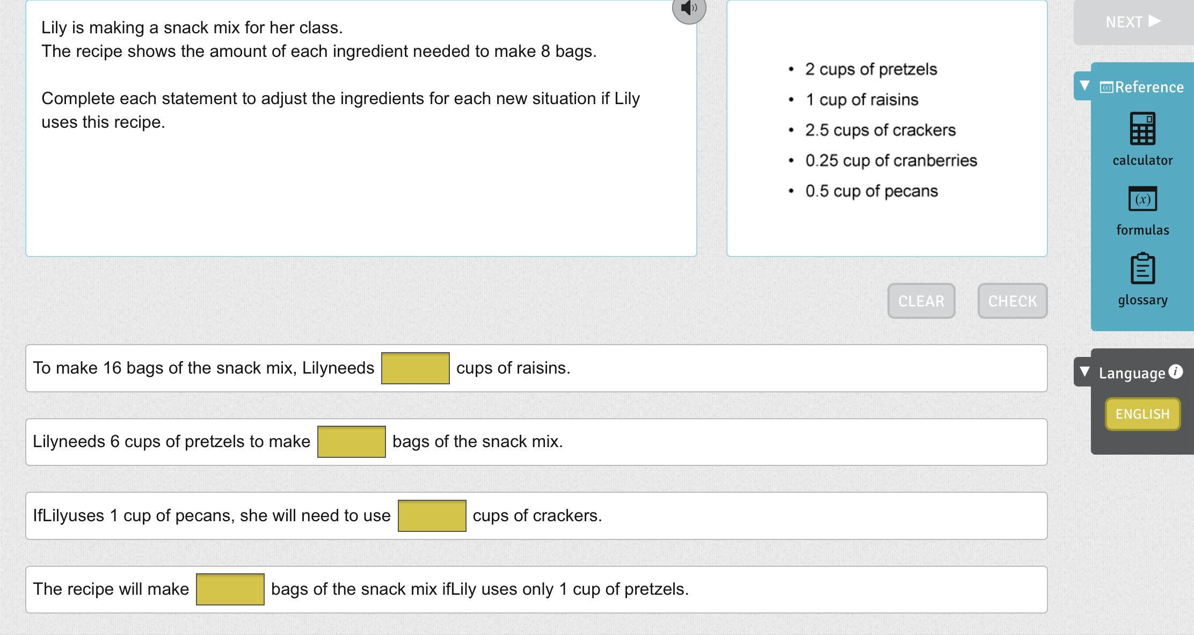This screenshot has width=1194, height=635.
Task: Click the Language info icon
Action: (x=1175, y=371)
